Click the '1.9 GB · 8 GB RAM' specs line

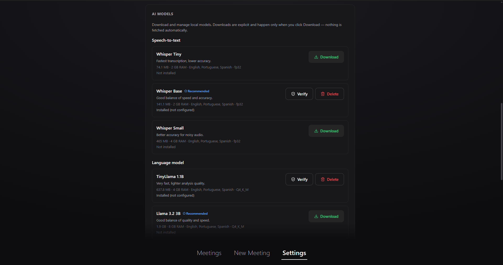(200, 226)
